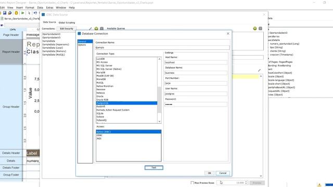
Task: Click the edit connection pencil icon
Action: [x=91, y=29]
